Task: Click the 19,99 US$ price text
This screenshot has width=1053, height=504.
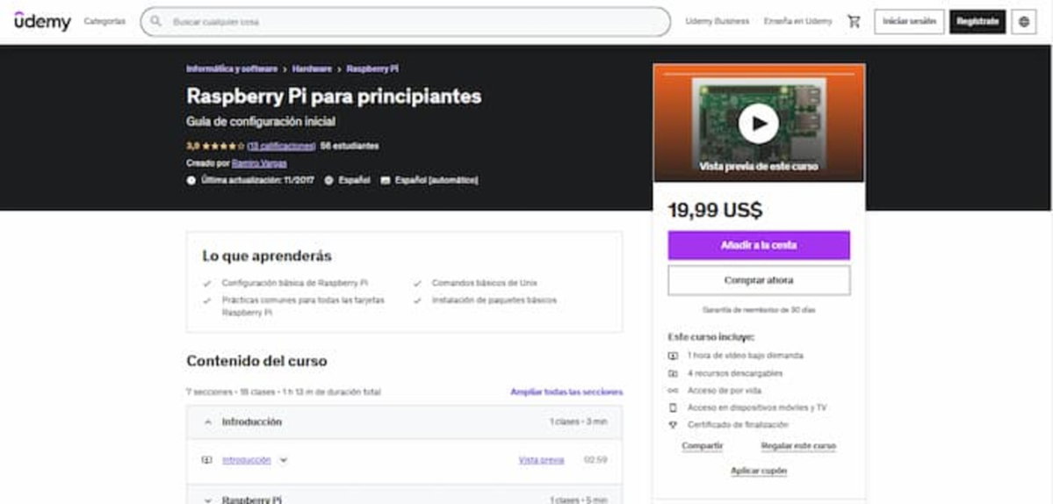Action: [x=715, y=211]
